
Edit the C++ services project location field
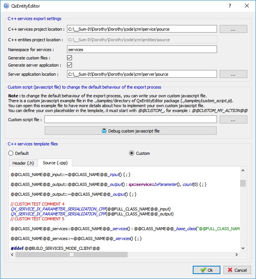(142, 29)
